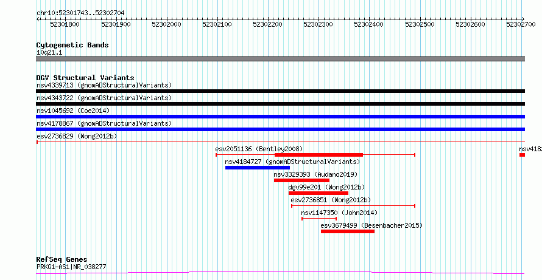The height and width of the screenshot is (280, 542).
Task: Select the red bar for esv3679499
Action: (347, 231)
